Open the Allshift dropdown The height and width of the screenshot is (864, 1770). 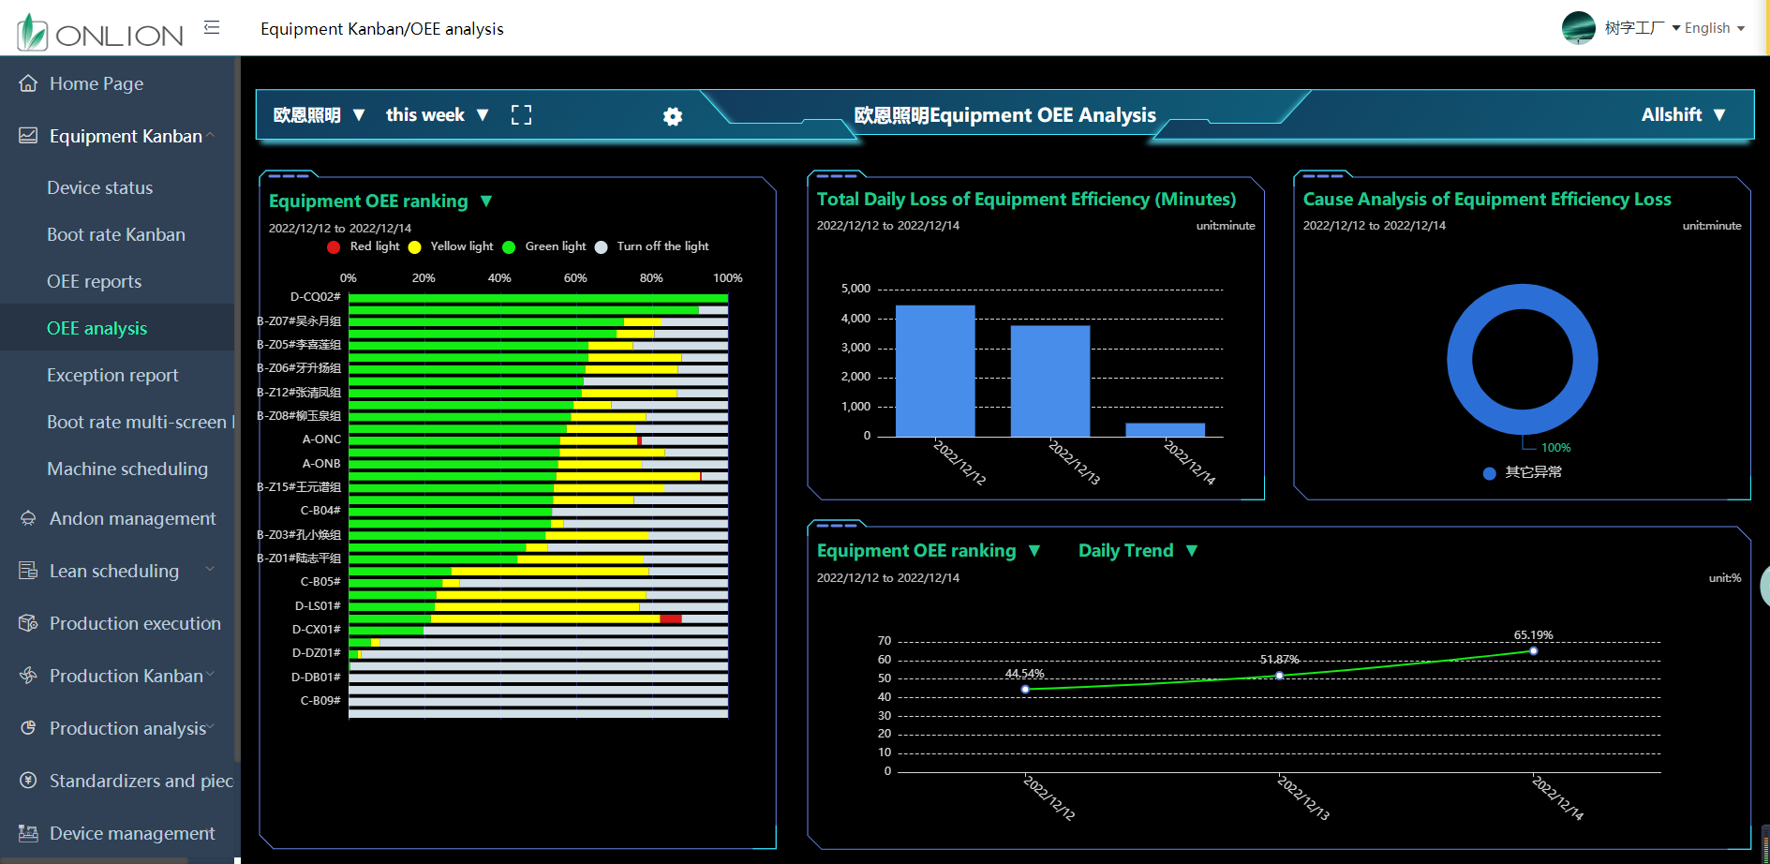(1682, 115)
